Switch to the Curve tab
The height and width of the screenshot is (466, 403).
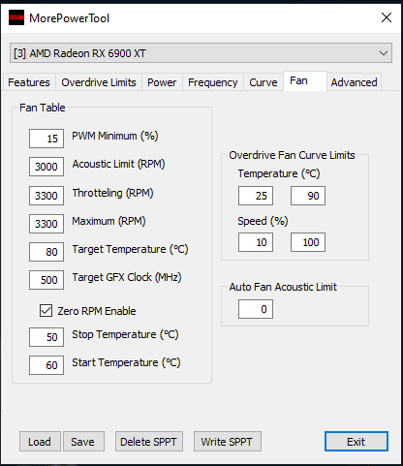coord(263,82)
